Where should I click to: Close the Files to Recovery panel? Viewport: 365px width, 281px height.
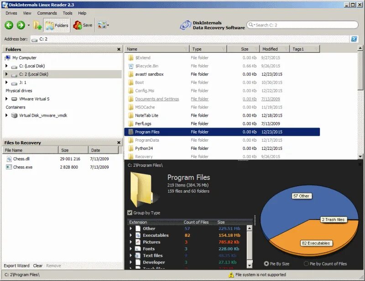coord(119,143)
